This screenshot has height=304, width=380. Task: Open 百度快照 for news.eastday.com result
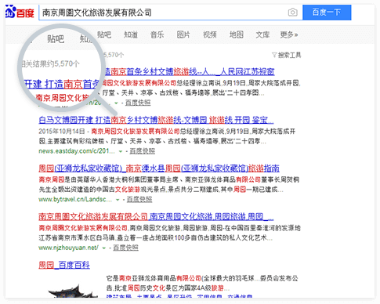pyautogui.click(x=143, y=151)
